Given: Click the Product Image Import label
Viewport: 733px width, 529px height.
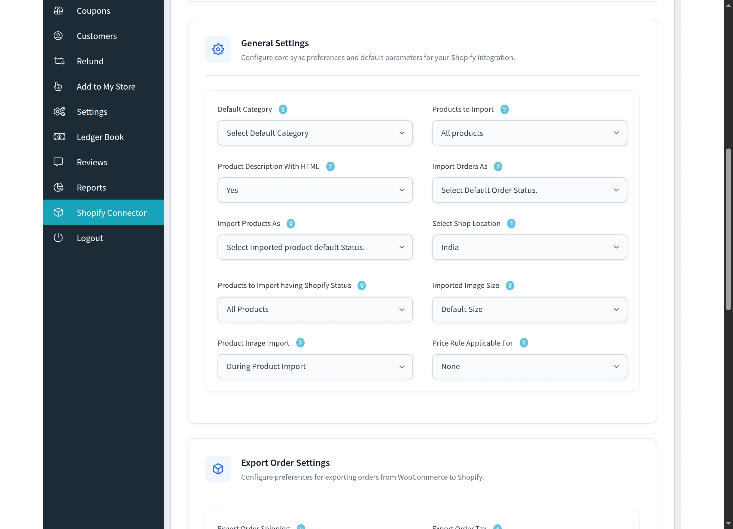Looking at the screenshot, I should [x=253, y=343].
